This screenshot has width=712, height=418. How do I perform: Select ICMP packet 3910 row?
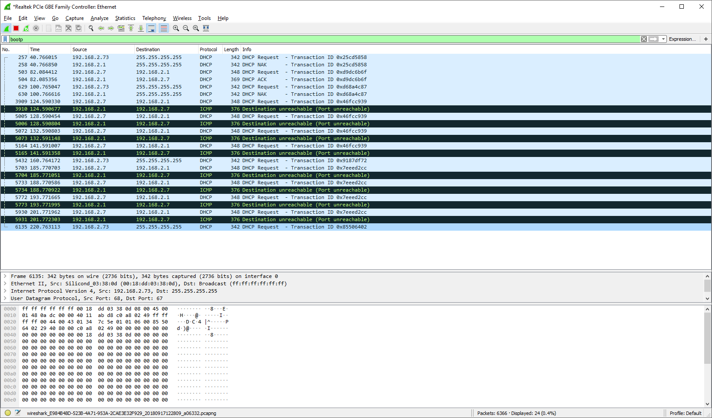[x=356, y=109]
